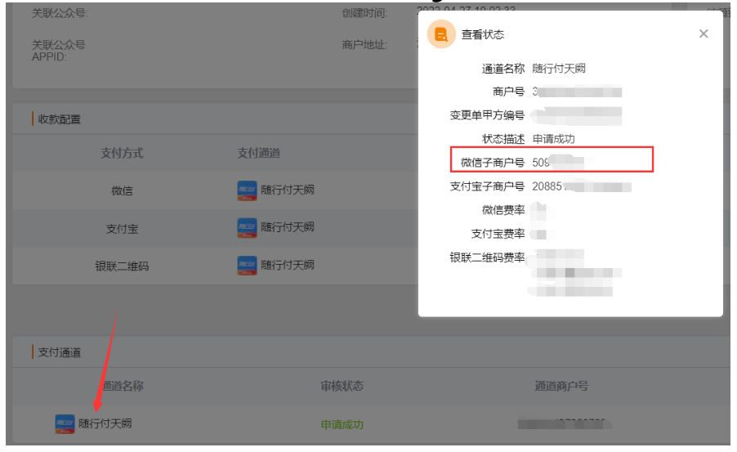Close the 查看状态 dialog
Viewport: 737px width, 452px height.
pyautogui.click(x=703, y=34)
